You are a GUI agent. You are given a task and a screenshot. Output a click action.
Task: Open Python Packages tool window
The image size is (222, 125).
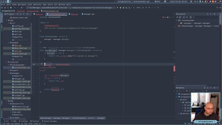(49, 121)
